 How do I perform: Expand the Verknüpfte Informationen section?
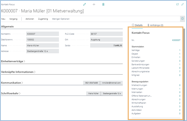coord(18,72)
